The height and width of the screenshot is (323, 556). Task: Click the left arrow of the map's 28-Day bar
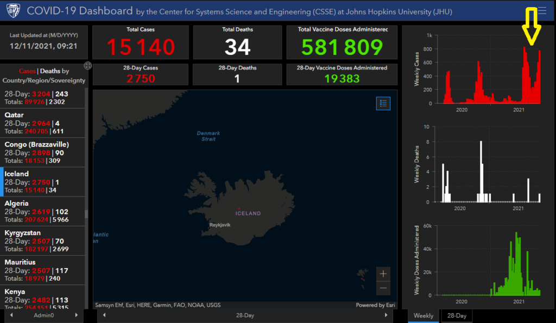(104, 315)
